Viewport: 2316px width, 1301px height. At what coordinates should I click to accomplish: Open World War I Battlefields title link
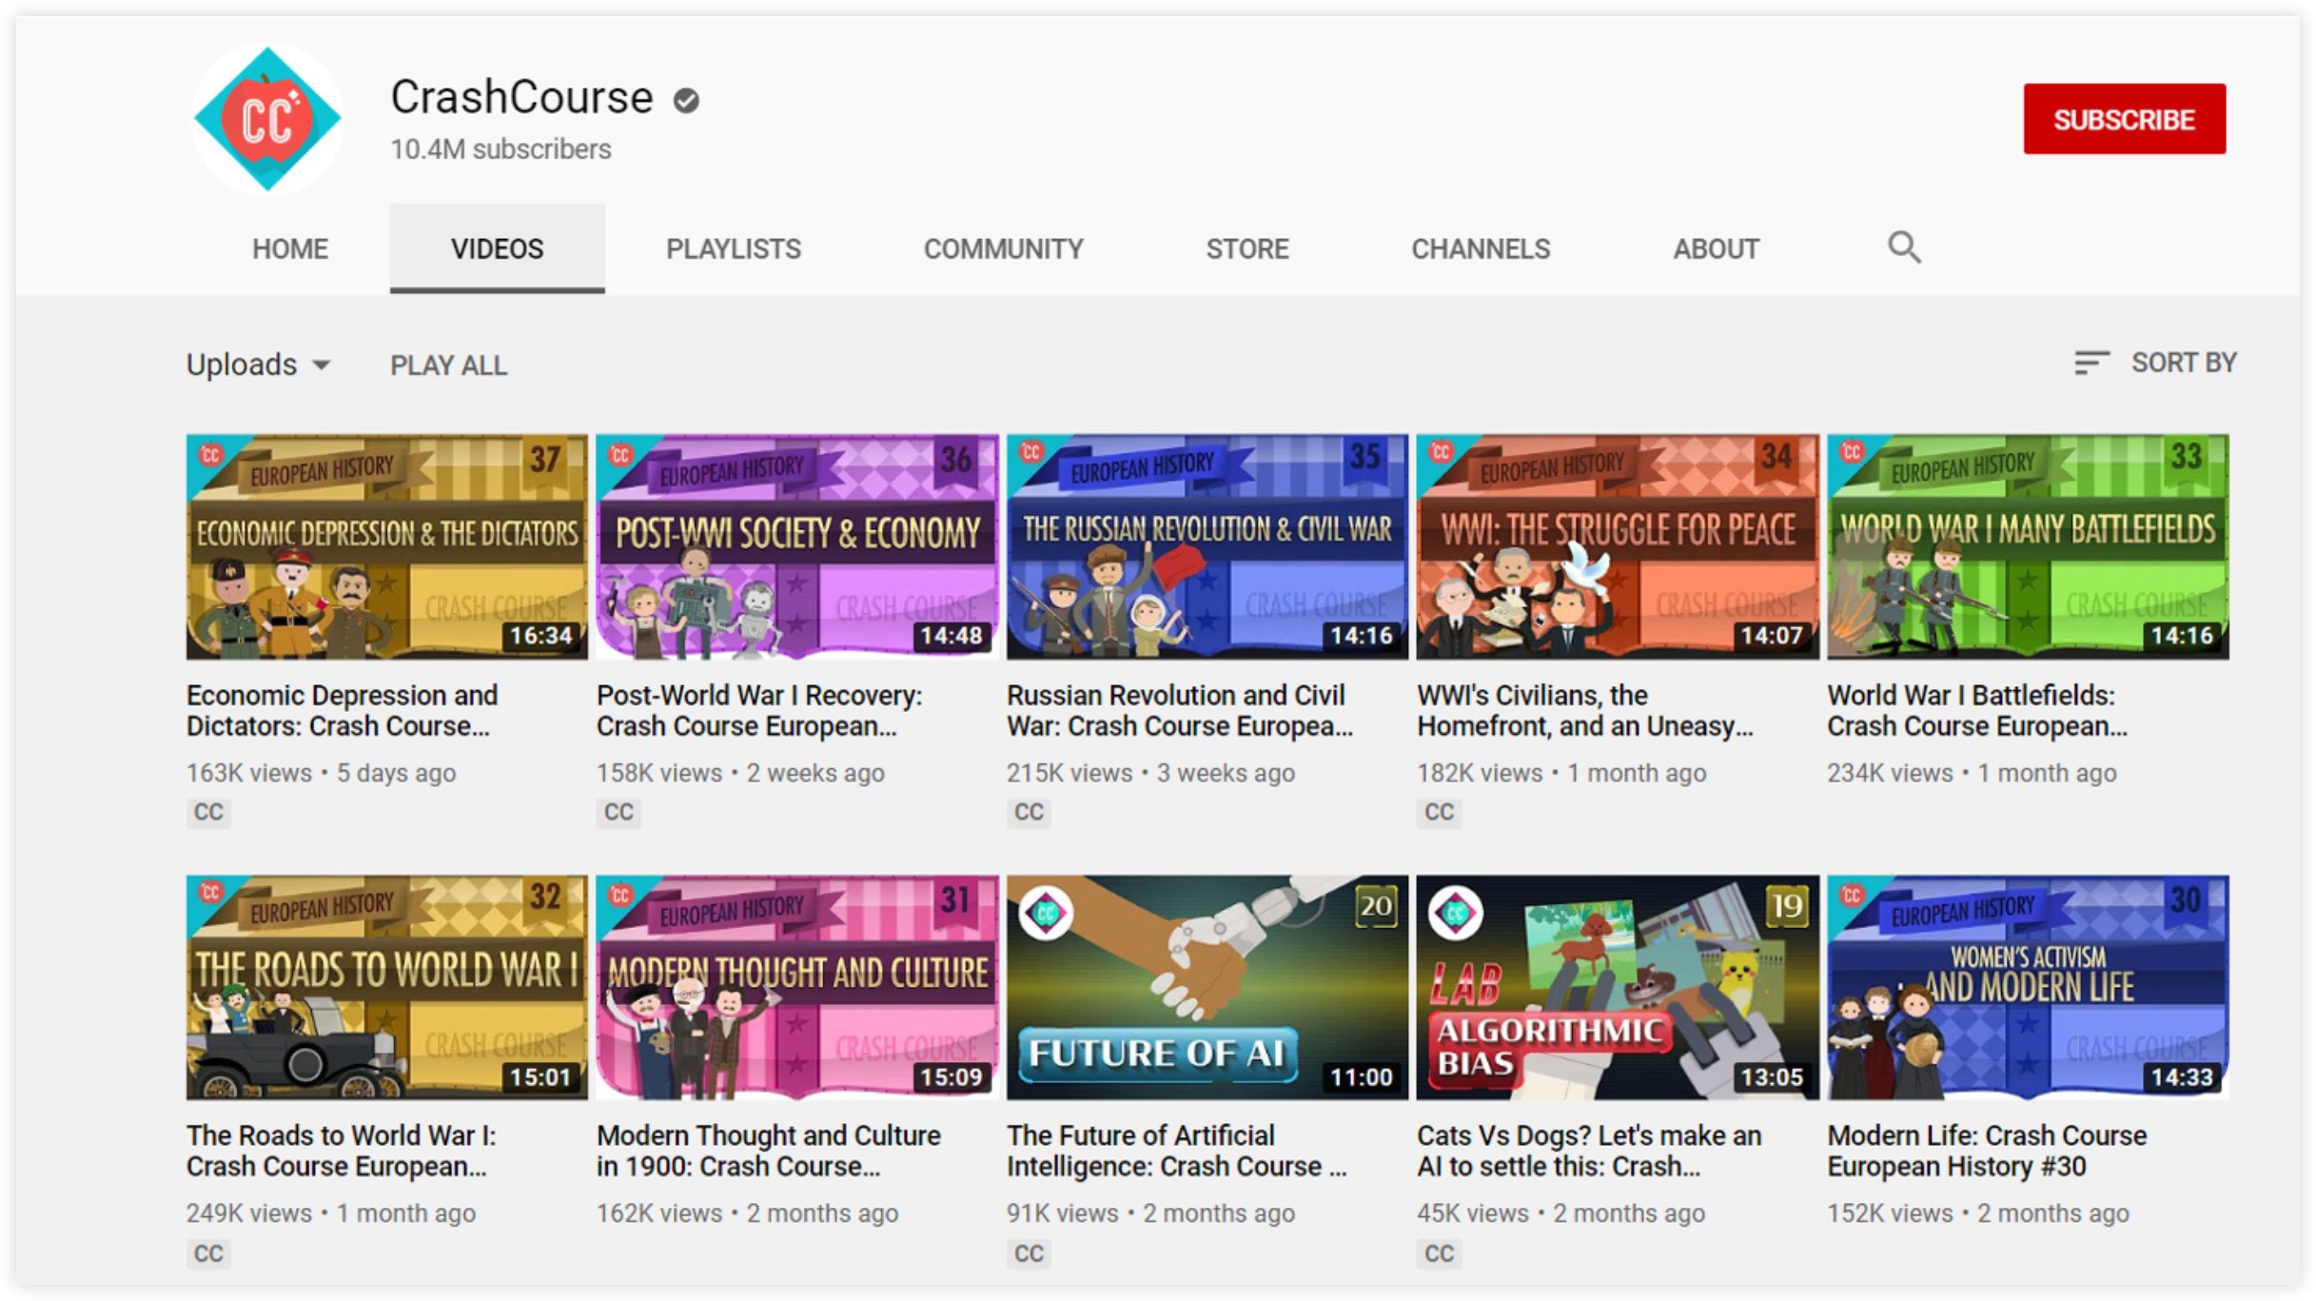[x=1977, y=711]
